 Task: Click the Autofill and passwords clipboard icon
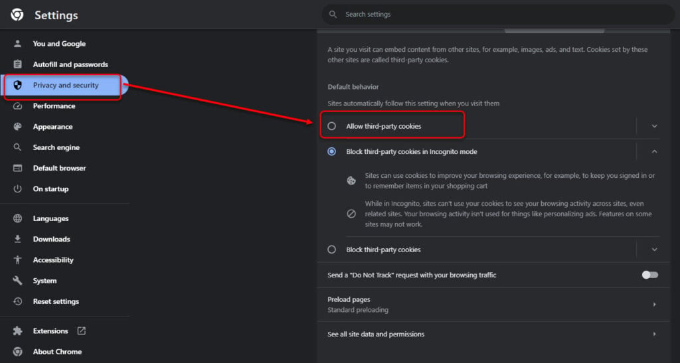tap(18, 64)
